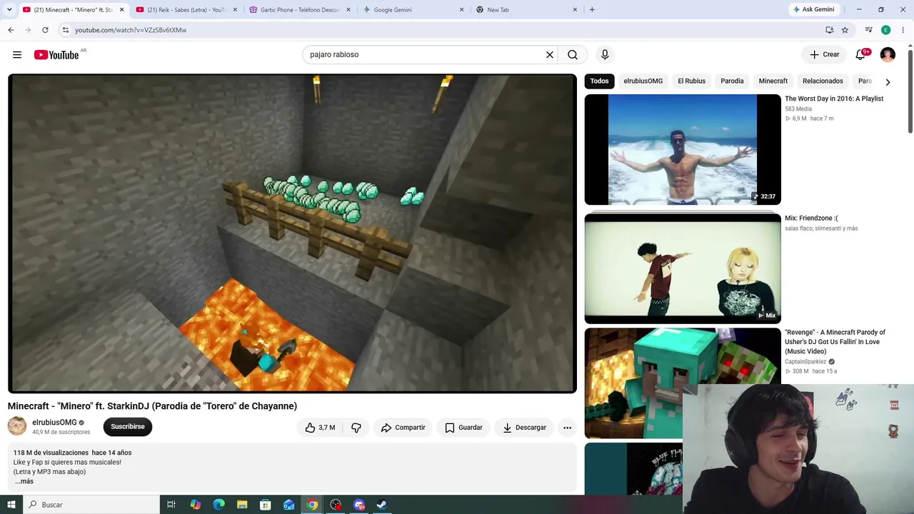
Task: Open the 'Mix: Friendzone :(' title
Action: tap(811, 218)
